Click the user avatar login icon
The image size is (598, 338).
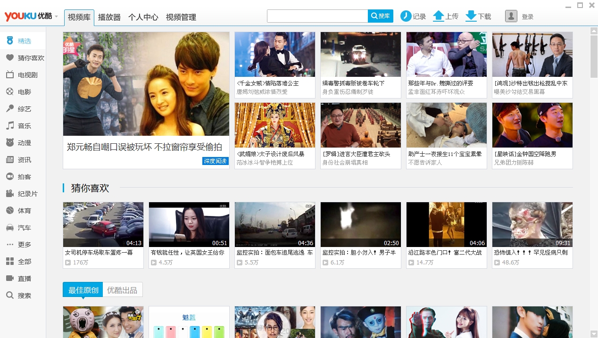[511, 16]
